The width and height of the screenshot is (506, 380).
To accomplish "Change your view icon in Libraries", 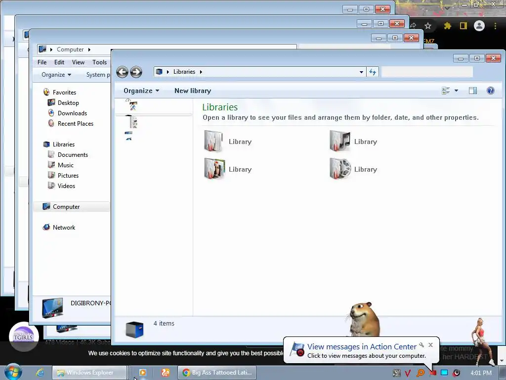I will pos(446,91).
